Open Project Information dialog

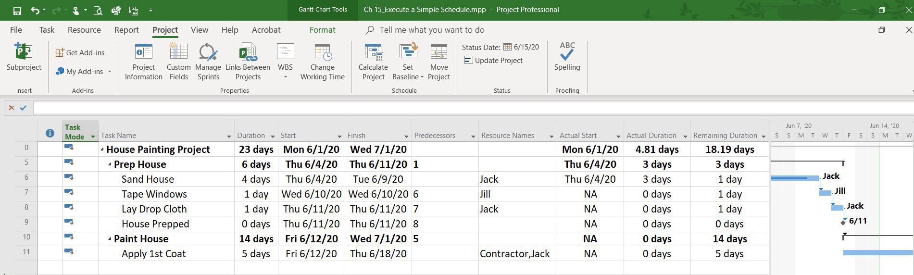point(143,62)
